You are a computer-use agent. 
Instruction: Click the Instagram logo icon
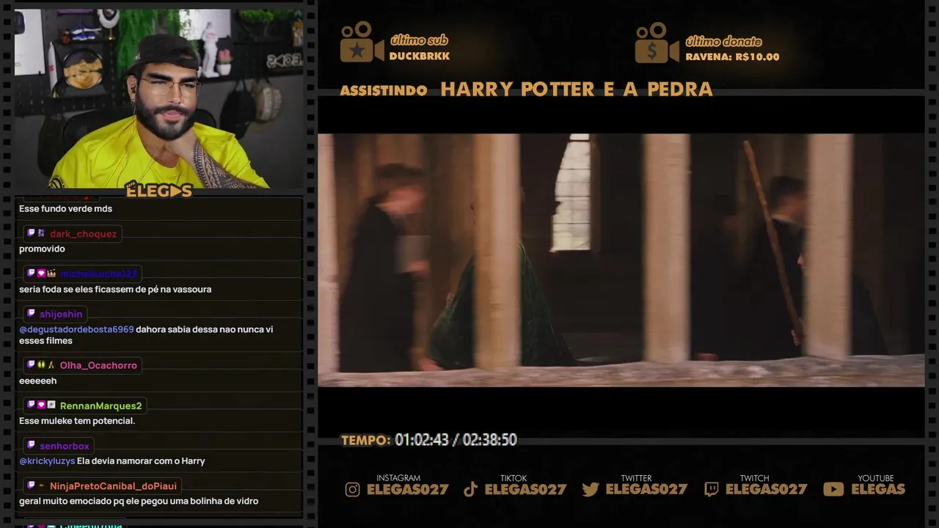(353, 489)
